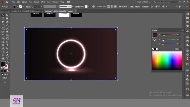This screenshot has height=107, width=190.
Task: Select the Eyedropper tool
Action: click(3, 48)
